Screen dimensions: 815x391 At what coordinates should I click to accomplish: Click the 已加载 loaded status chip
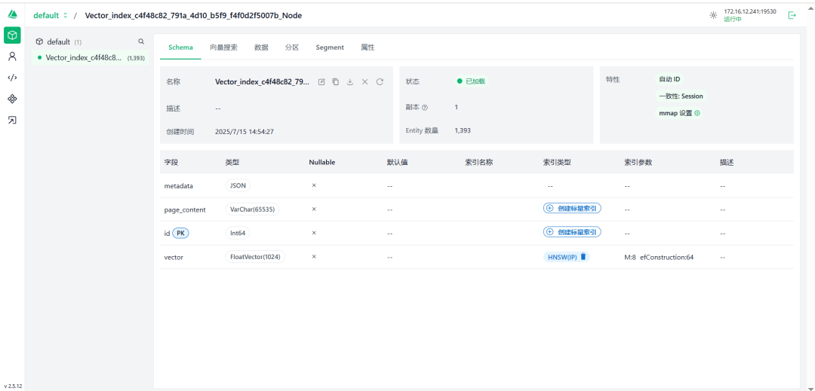470,81
